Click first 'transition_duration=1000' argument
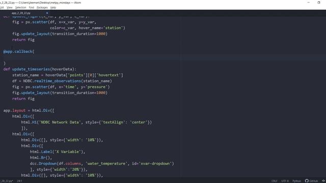326x183 pixels. pyautogui.click(x=79, y=34)
